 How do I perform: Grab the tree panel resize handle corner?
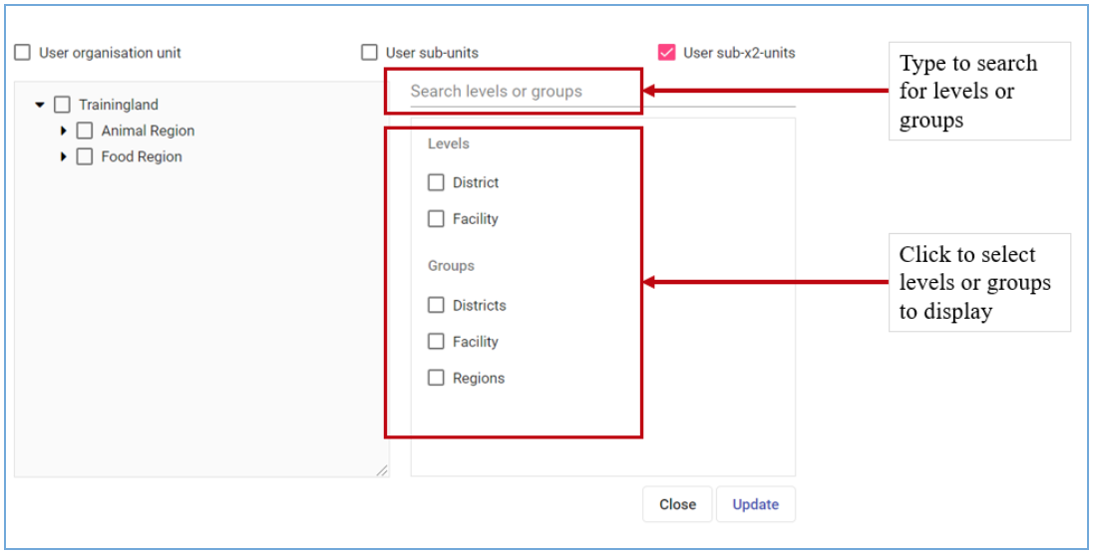coord(382,470)
